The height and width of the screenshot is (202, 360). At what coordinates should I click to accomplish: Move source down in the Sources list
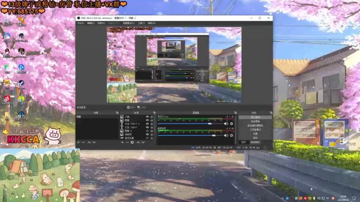[143, 142]
